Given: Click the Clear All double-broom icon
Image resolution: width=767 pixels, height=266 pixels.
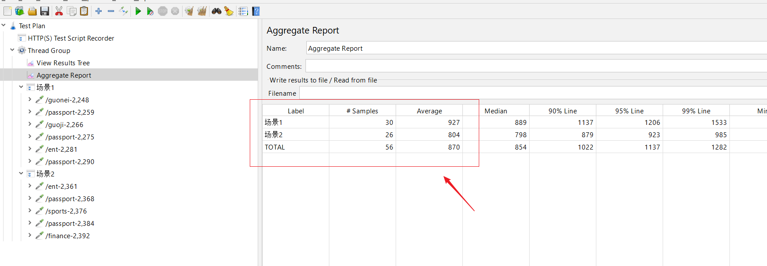Looking at the screenshot, I should point(202,11).
